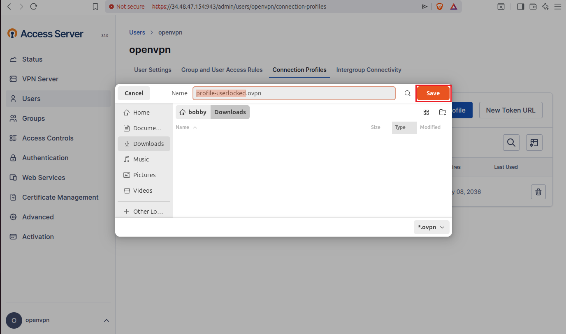Reload the page with refresh icon
Image resolution: width=566 pixels, height=334 pixels.
click(34, 7)
